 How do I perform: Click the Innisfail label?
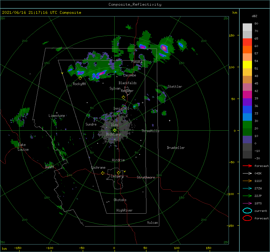(x=121, y=108)
